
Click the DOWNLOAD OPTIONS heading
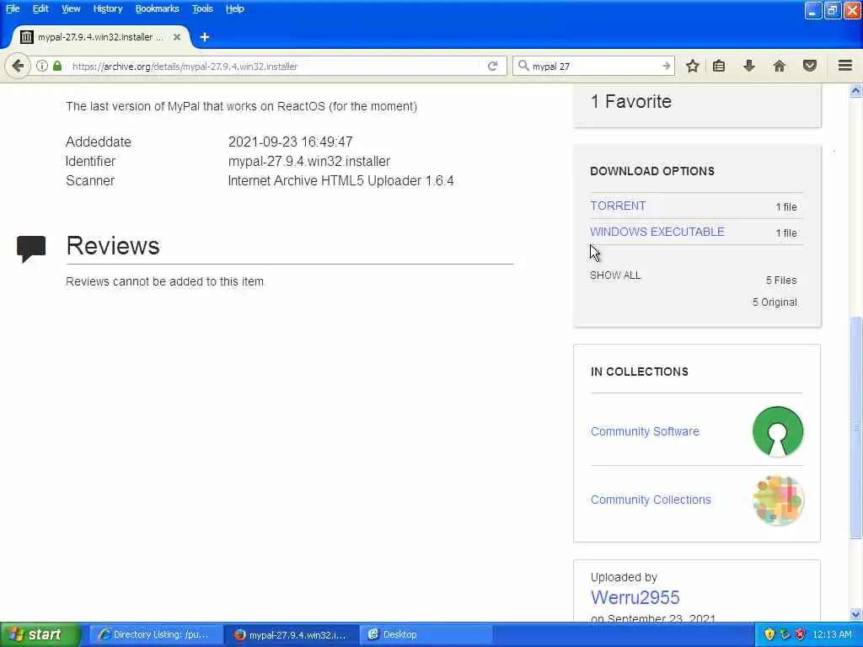(x=652, y=171)
